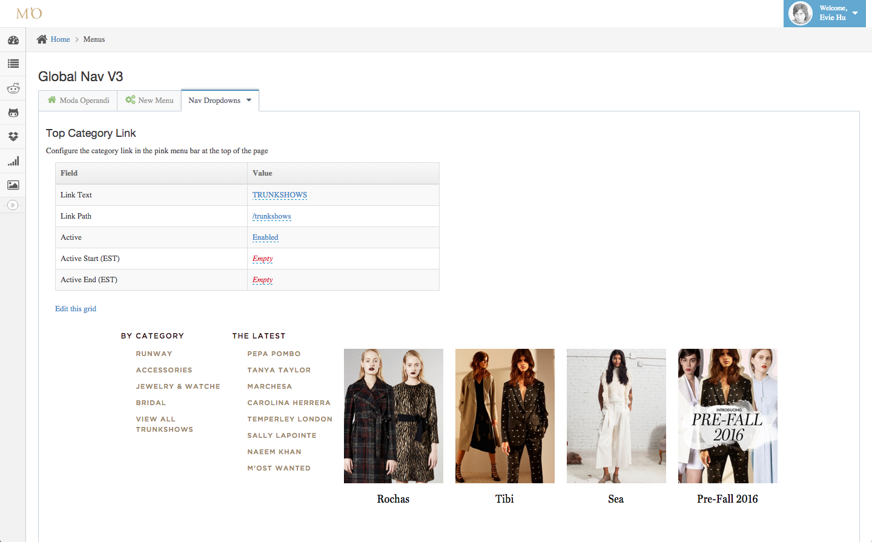Open the NAEEM KHAN link
Viewport: 872px width, 542px height.
coord(274,452)
